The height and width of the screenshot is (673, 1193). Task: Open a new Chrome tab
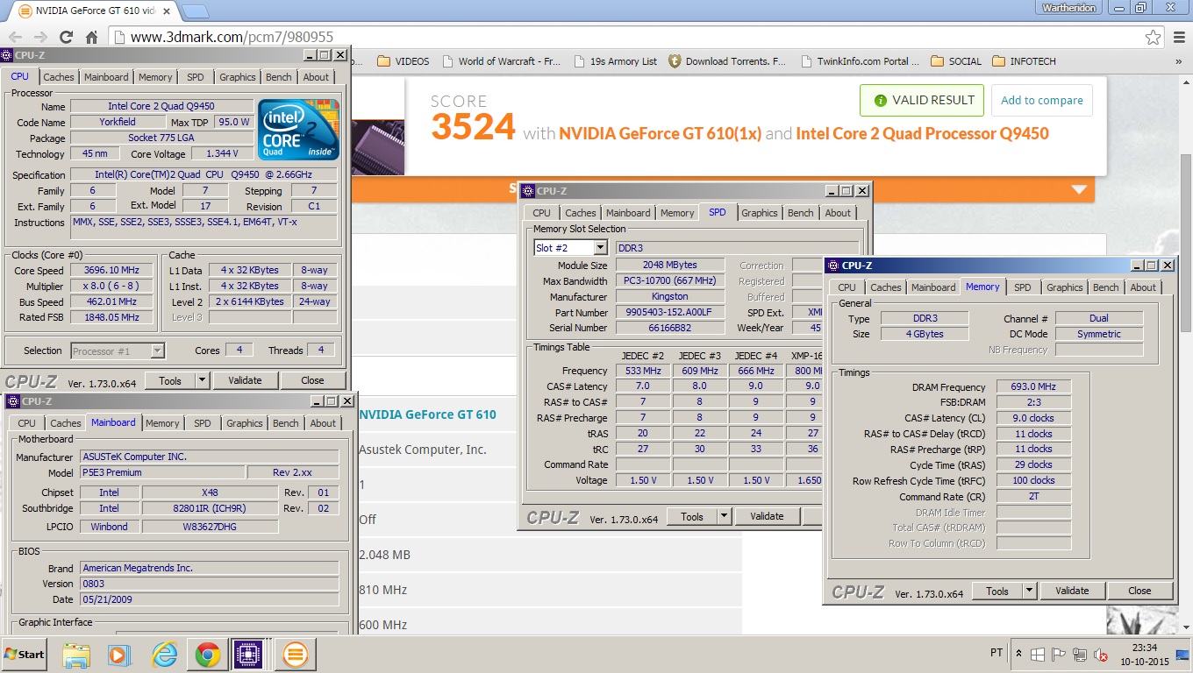(195, 12)
